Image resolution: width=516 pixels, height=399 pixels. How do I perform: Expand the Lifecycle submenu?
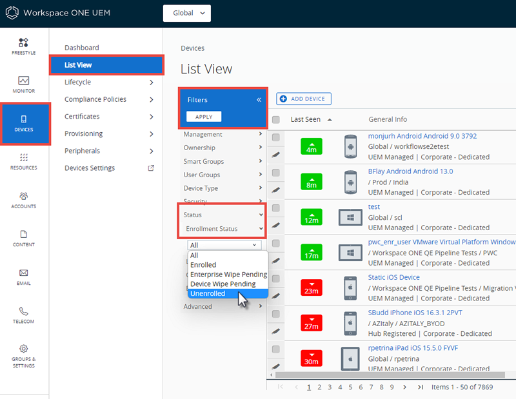152,83
